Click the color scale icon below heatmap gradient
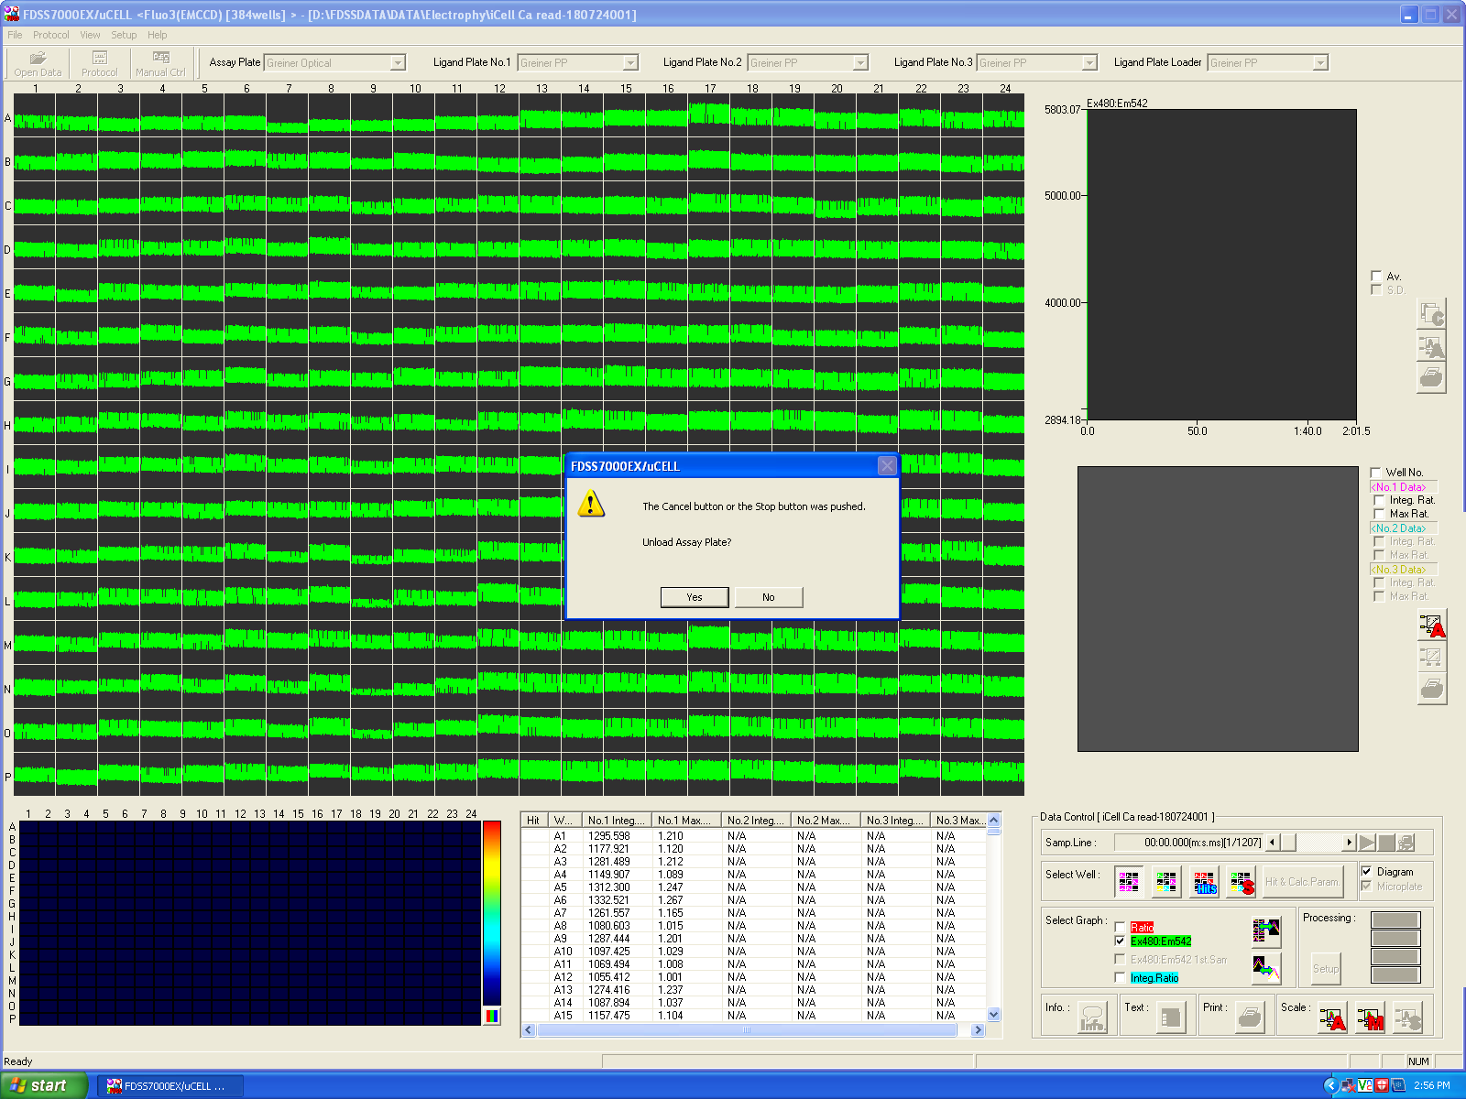 click(492, 1016)
